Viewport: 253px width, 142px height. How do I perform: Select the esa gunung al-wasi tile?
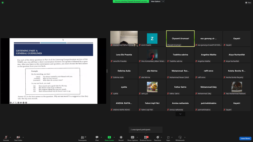pyautogui.click(x=208, y=39)
